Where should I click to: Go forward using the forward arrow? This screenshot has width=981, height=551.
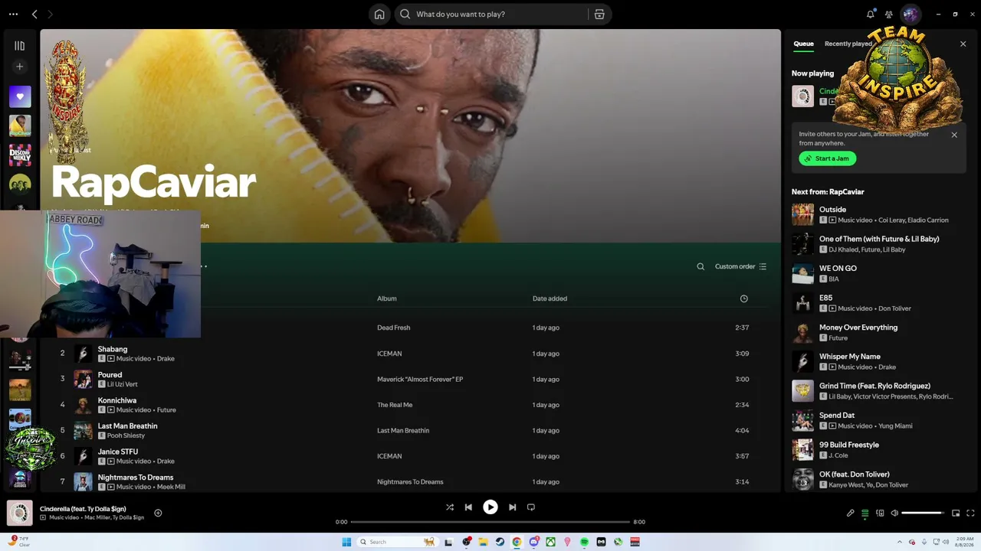click(x=50, y=14)
